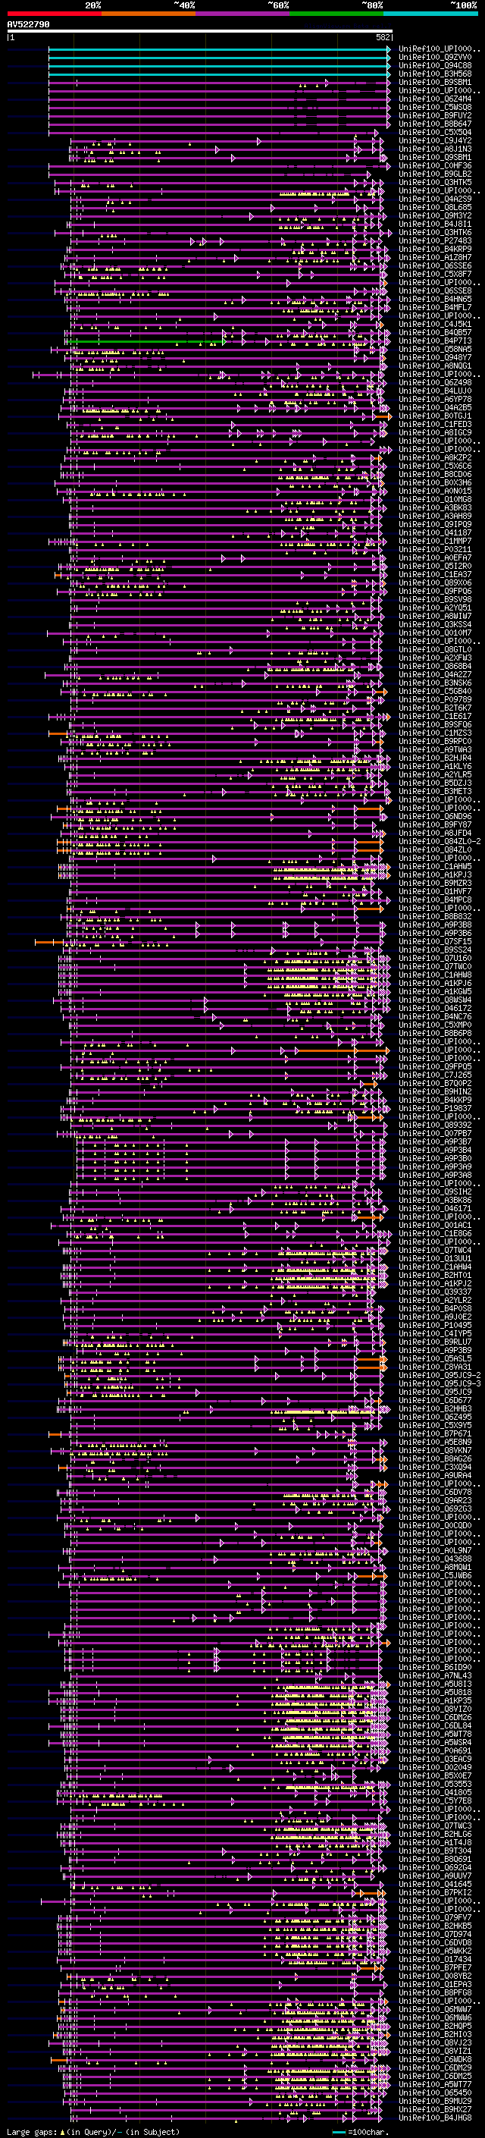Click the =100char. scale legend
The width and height of the screenshot is (485, 2138).
[361, 2132]
